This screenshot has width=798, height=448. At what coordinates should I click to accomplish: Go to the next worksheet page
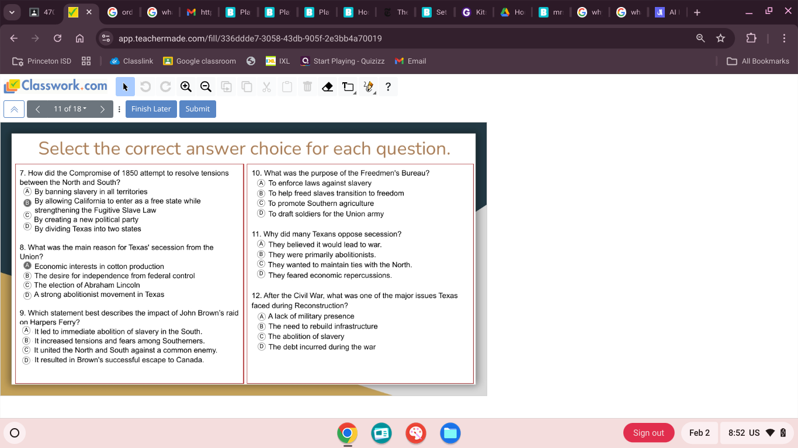(102, 109)
